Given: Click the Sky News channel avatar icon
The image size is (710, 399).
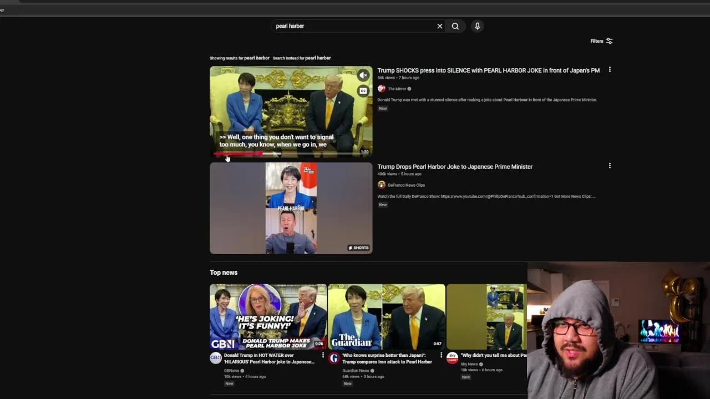Looking at the screenshot, I should [x=452, y=358].
